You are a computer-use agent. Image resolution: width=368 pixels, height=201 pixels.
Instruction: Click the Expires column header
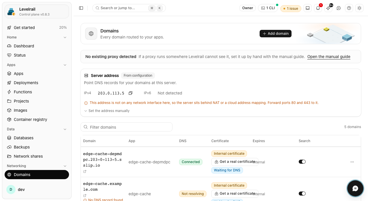pos(259,141)
